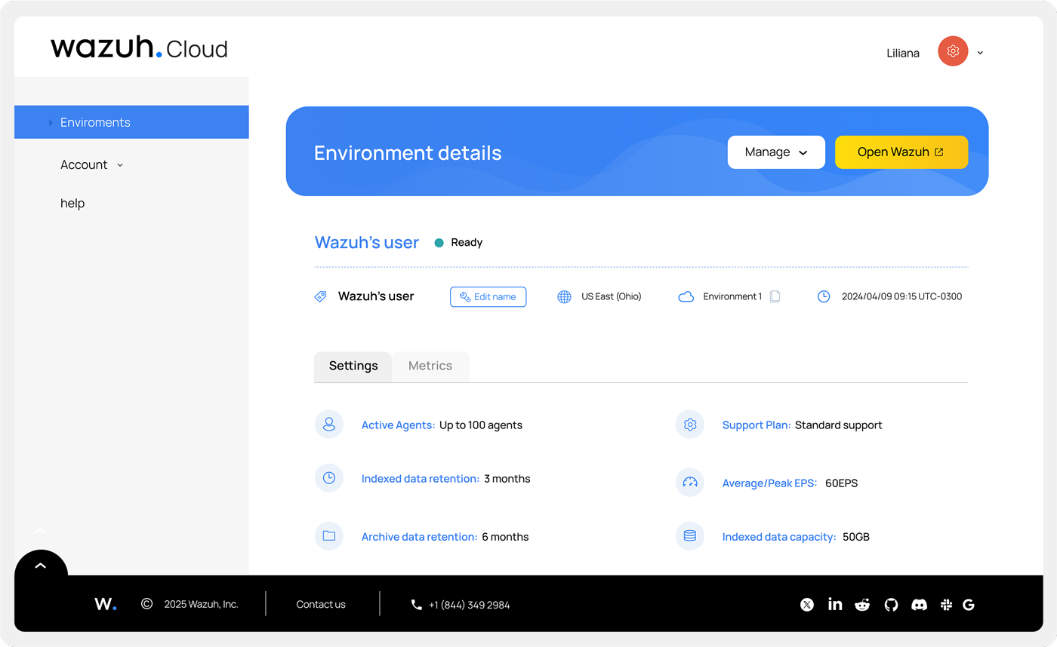Select Enviroments in the sidebar

point(131,122)
